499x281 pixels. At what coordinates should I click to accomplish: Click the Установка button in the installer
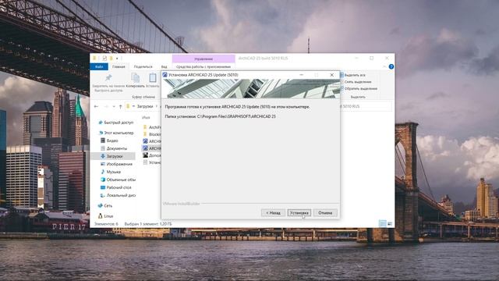(x=299, y=213)
